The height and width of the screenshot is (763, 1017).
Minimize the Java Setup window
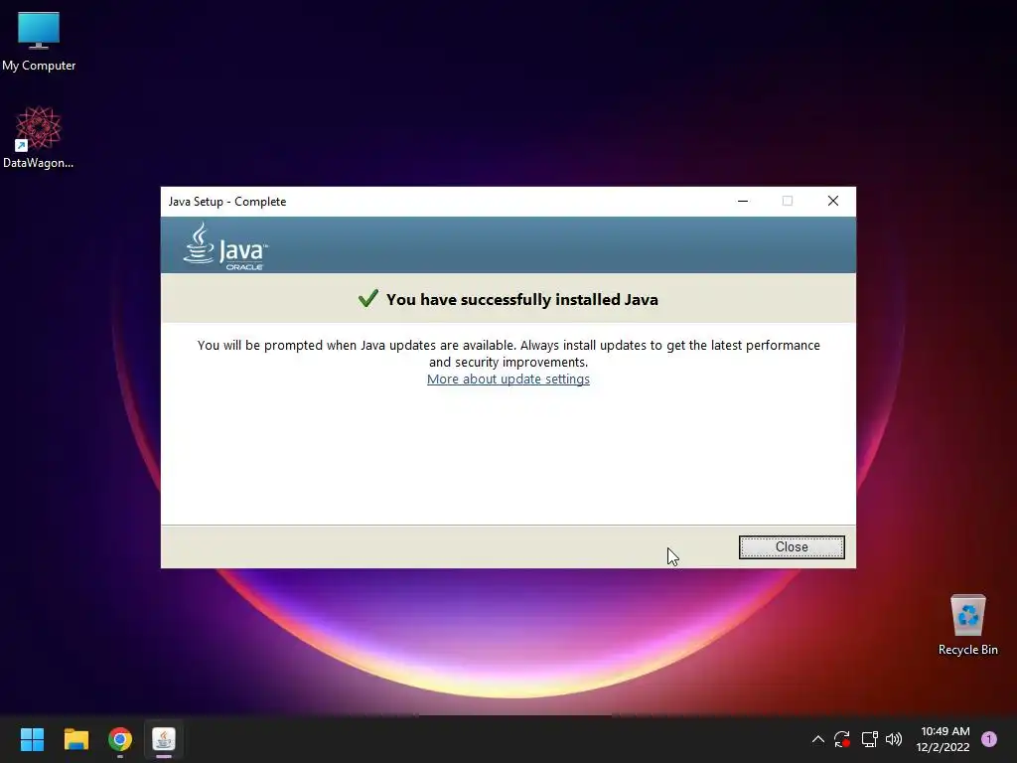pyautogui.click(x=743, y=201)
